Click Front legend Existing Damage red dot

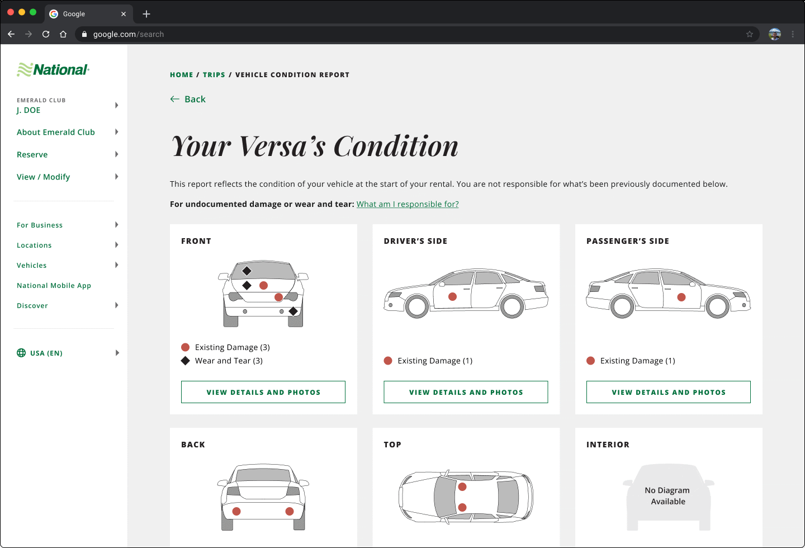186,347
